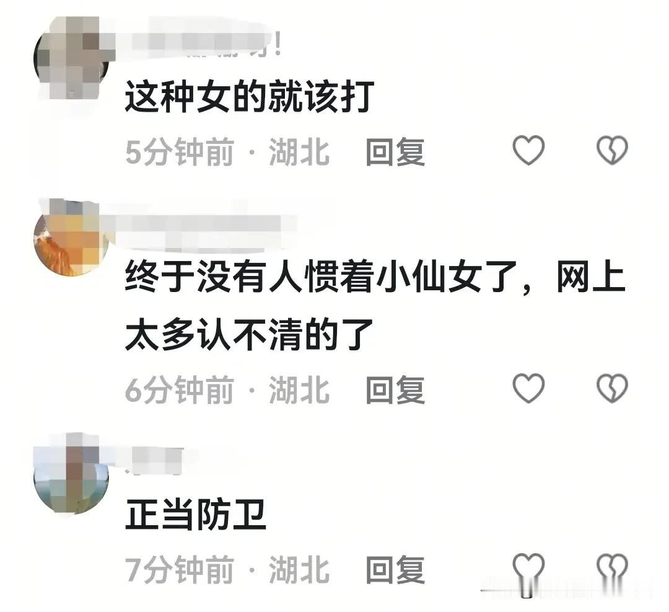Tap the "6分钟前 · 湖北" timestamp
The image size is (669, 612).
[227, 389]
